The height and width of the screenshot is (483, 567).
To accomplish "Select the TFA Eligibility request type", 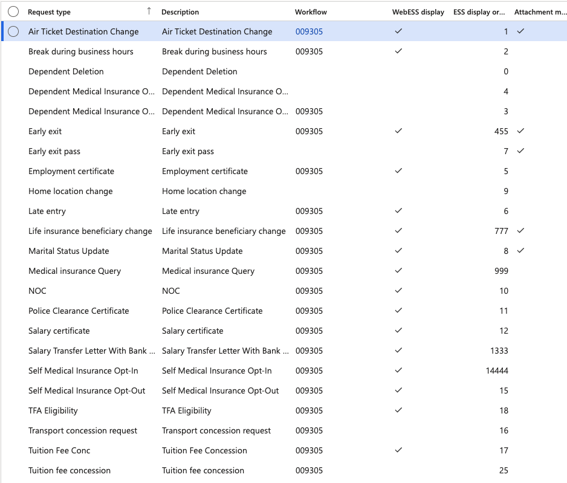I will coord(53,410).
